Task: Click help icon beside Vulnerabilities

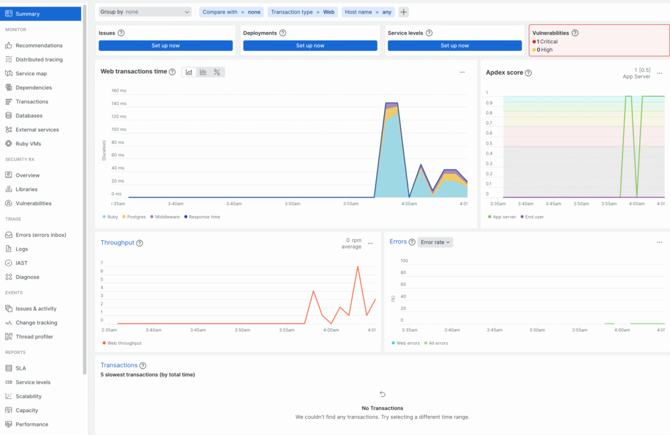Action: 574,33
